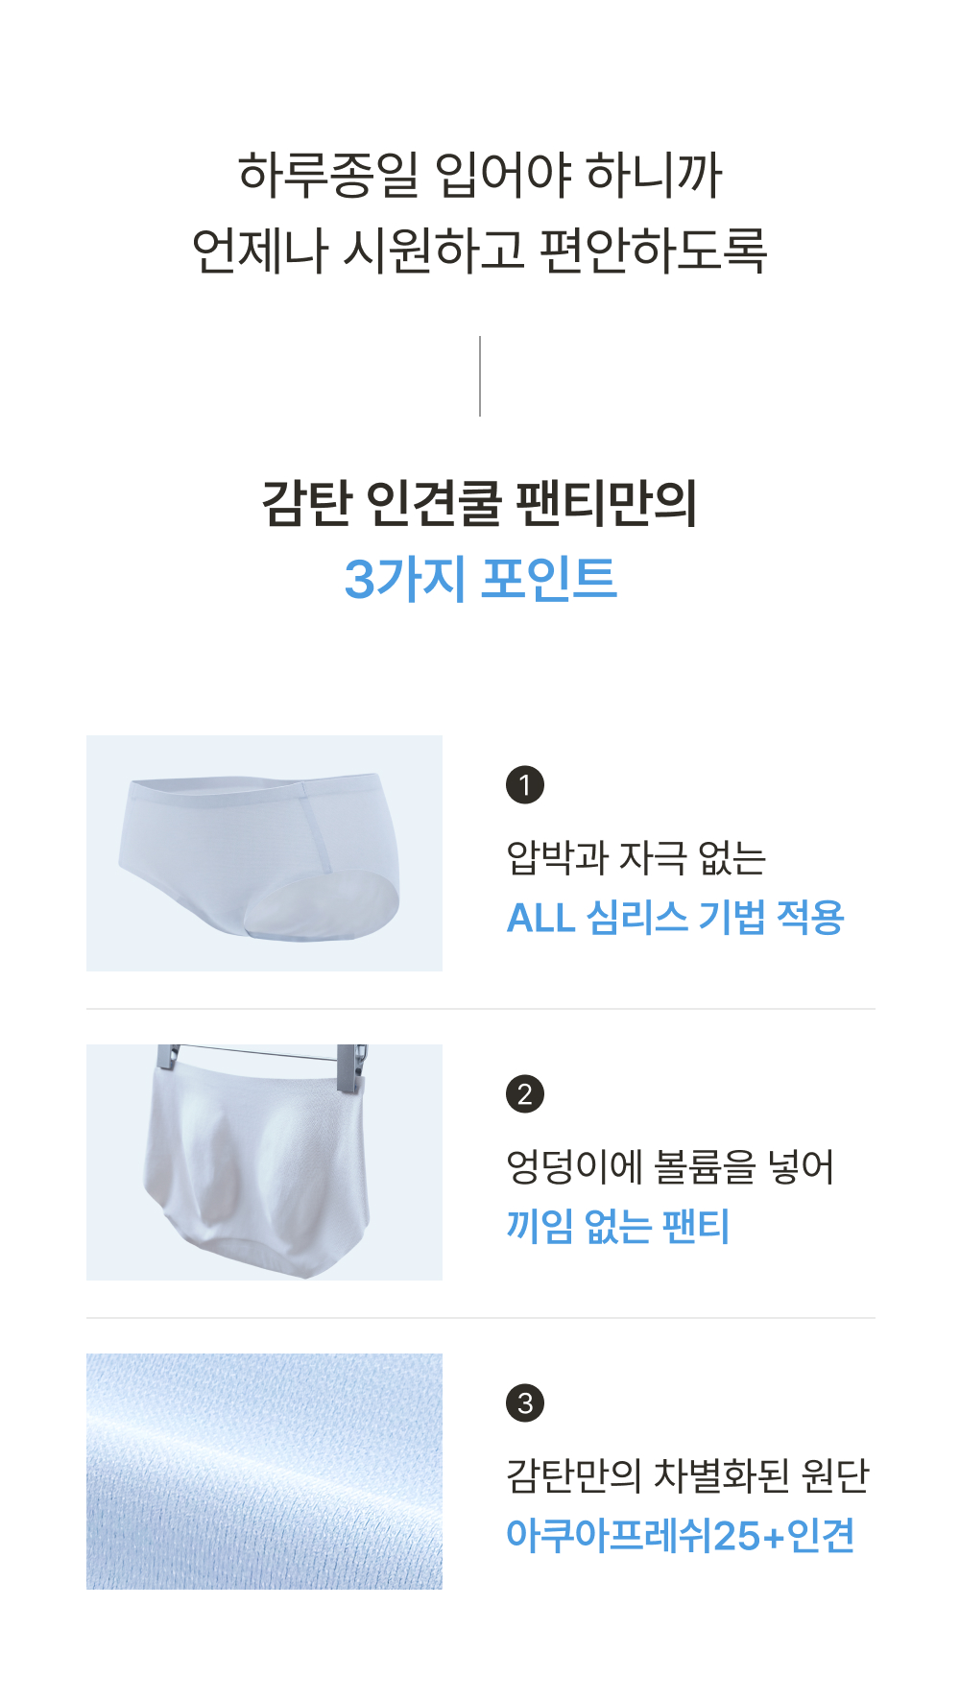Click the separator line below point one
960x1701 pixels.
481,1009
